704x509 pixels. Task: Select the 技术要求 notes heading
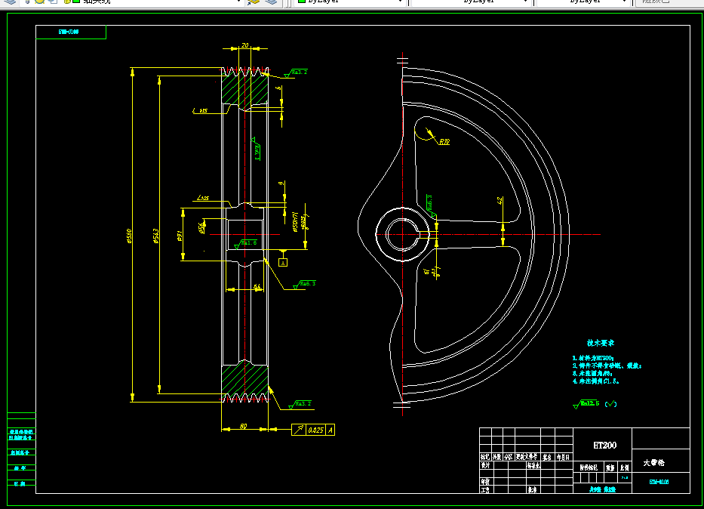click(601, 343)
